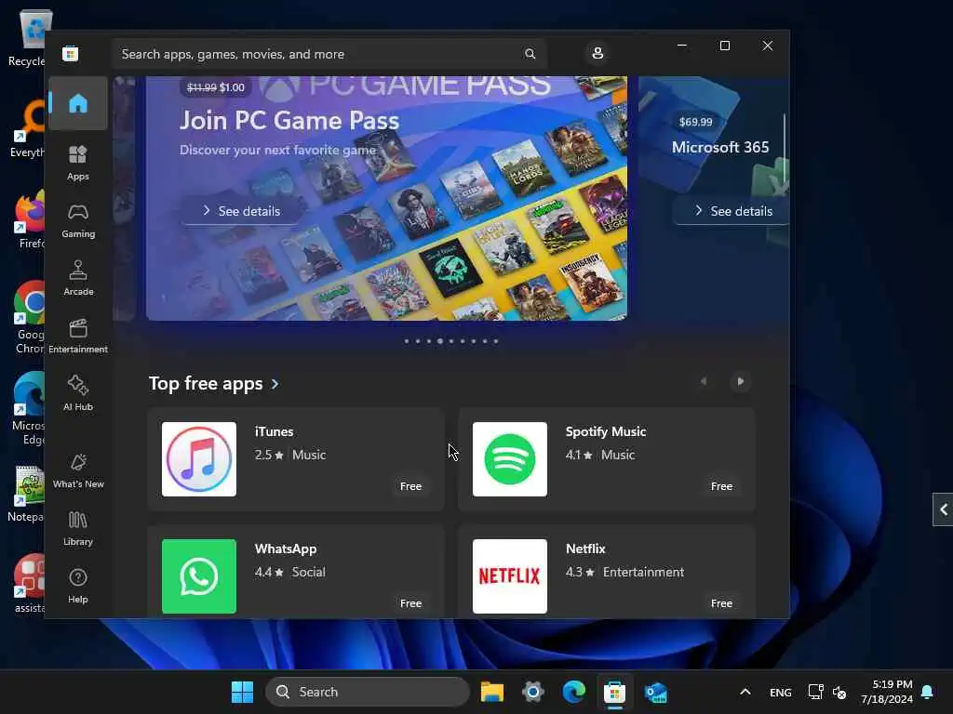953x714 pixels.
Task: Click the taskbar Search box
Action: coord(368,692)
